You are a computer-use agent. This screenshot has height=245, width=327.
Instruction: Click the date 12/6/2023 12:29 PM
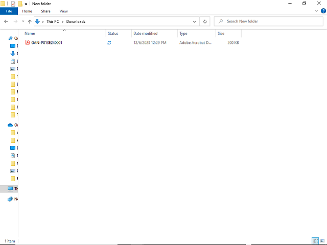pos(150,42)
